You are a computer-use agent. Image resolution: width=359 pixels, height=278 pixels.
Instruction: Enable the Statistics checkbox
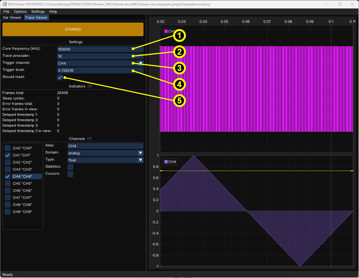(x=70, y=167)
